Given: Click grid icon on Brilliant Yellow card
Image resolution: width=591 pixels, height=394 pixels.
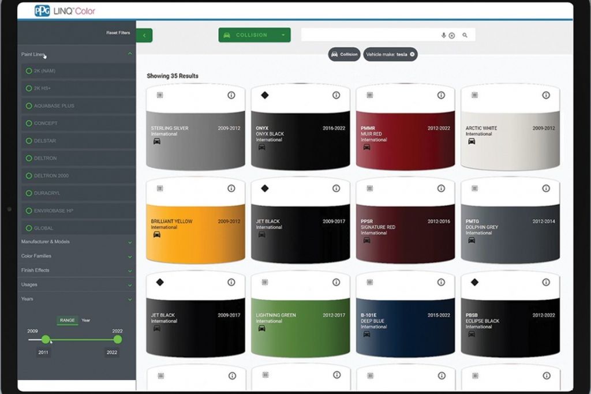Looking at the screenshot, I should [x=160, y=188].
